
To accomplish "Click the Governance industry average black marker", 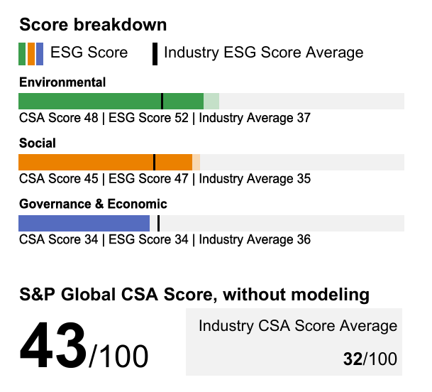I will [x=158, y=224].
